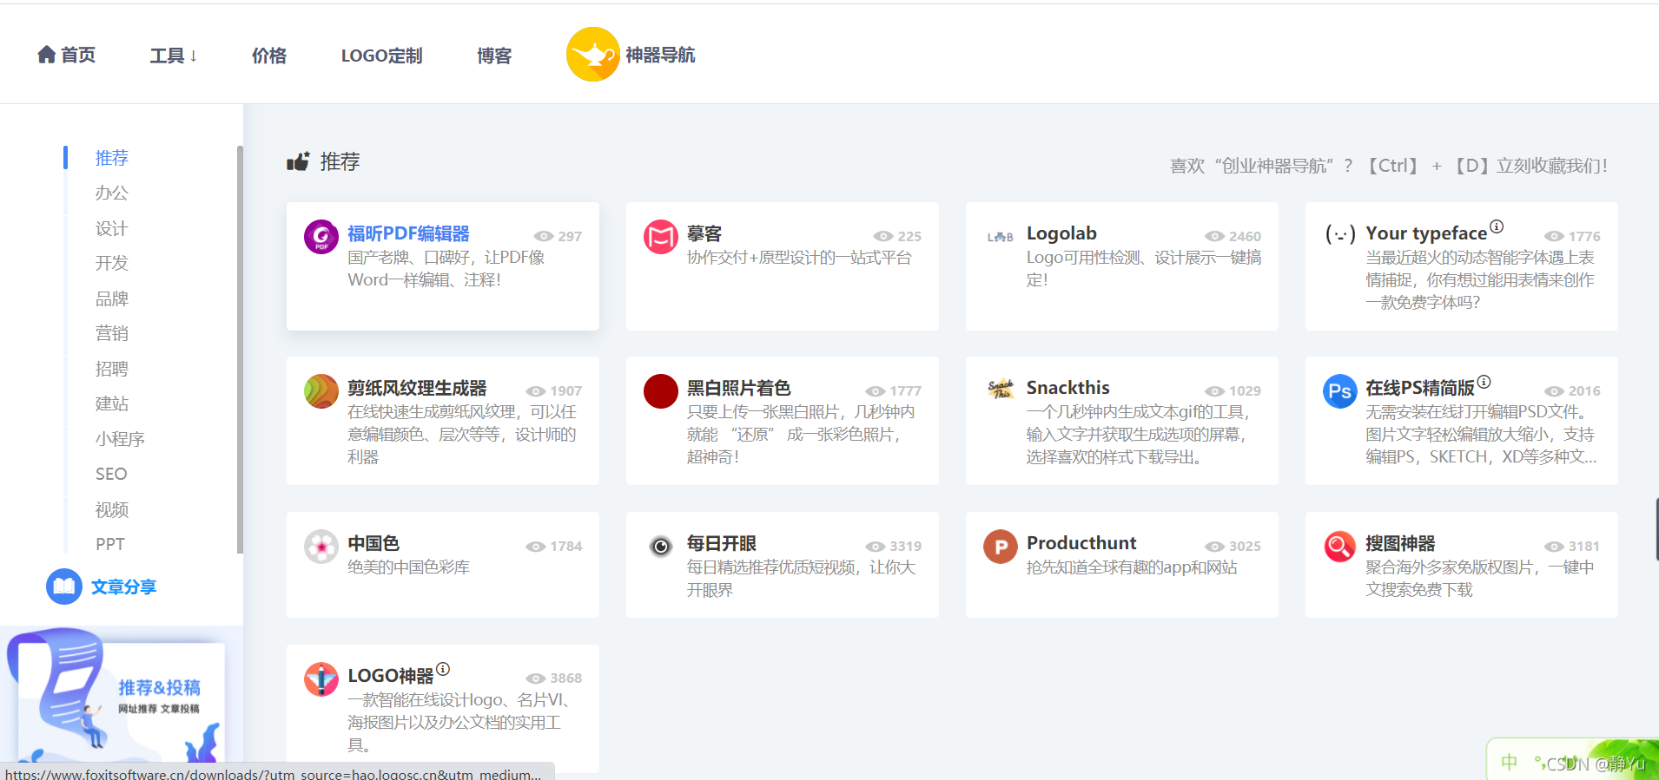Open the 博客 nav item
Image resolution: width=1659 pixels, height=780 pixels.
coord(494,56)
